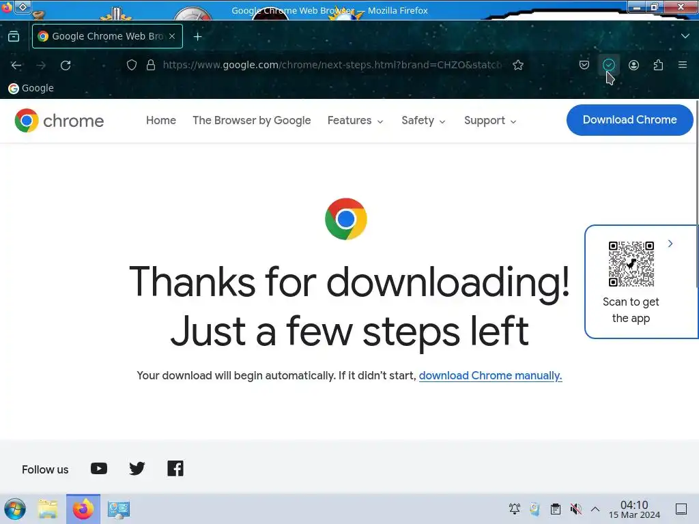Collapse the Scan to get the app card
The width and height of the screenshot is (699, 524).
tap(670, 244)
